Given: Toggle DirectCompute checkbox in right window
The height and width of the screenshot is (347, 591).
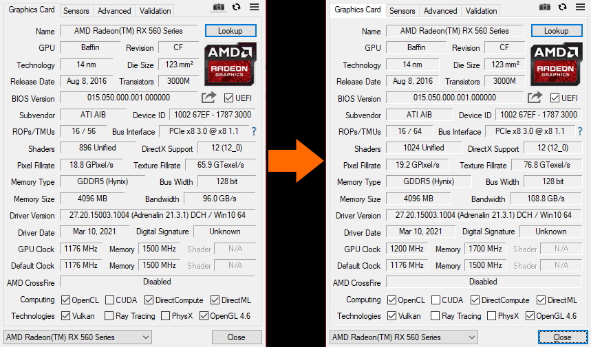Looking at the screenshot, I should coord(475,300).
